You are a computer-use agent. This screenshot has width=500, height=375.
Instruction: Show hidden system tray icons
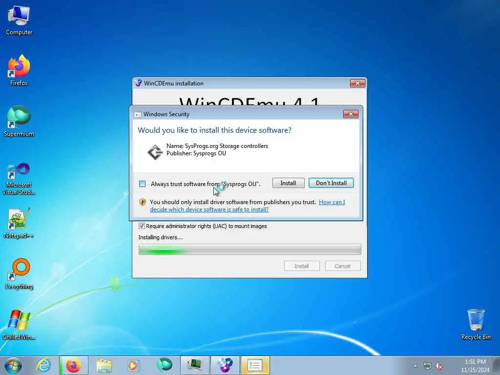tap(415, 366)
